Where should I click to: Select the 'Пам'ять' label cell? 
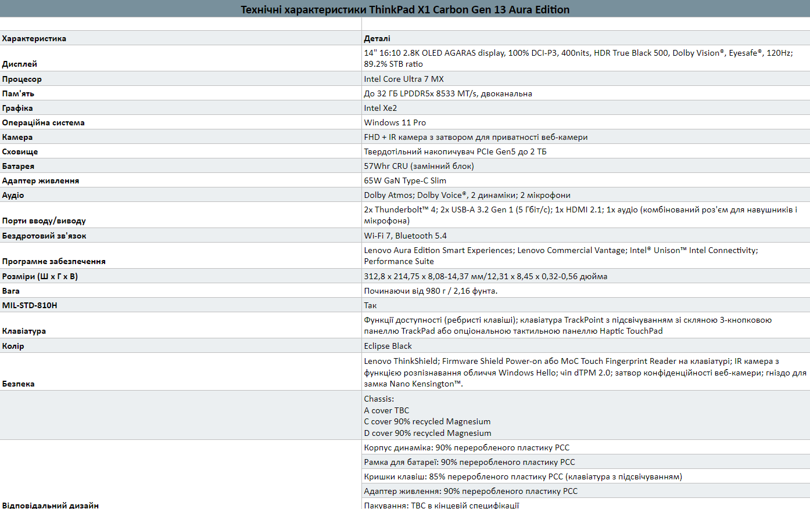[x=181, y=93]
